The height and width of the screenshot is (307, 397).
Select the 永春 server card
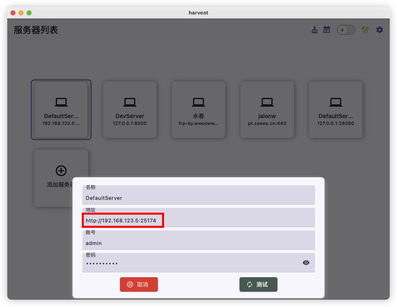pyautogui.click(x=198, y=110)
